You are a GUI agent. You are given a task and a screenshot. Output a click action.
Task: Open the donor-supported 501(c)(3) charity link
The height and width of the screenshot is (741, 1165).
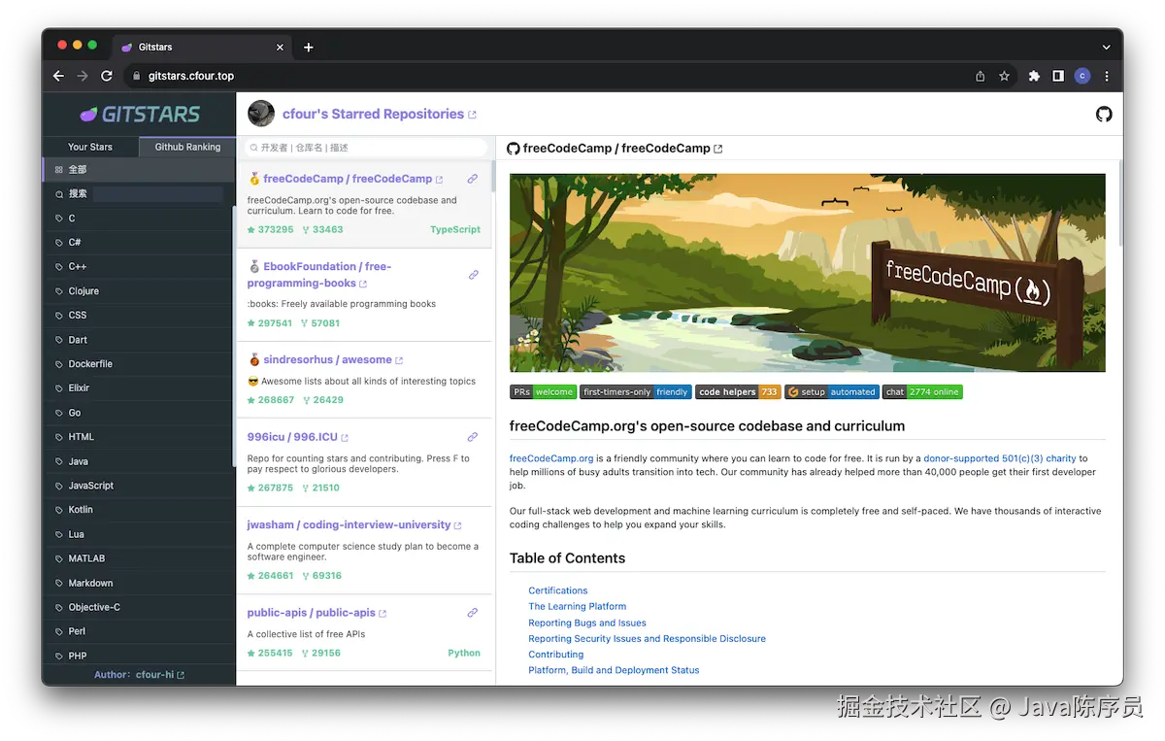(x=1000, y=458)
